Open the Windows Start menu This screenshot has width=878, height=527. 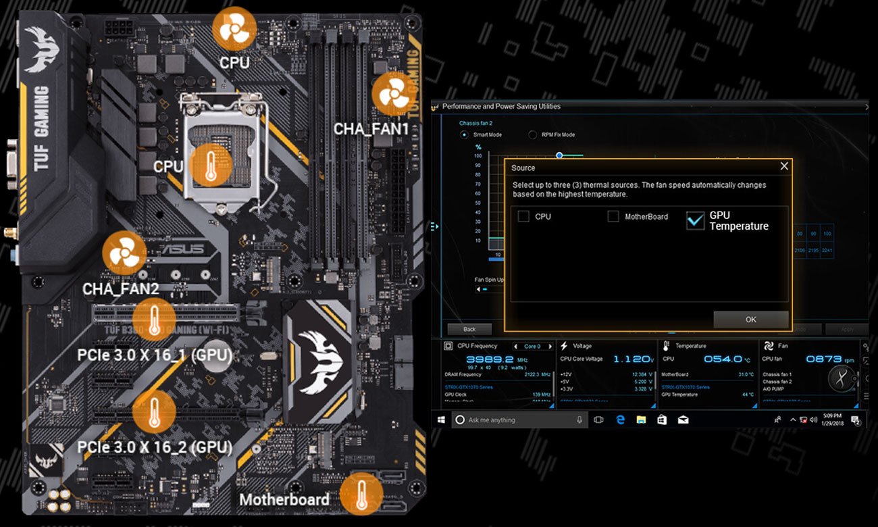pyautogui.click(x=441, y=420)
